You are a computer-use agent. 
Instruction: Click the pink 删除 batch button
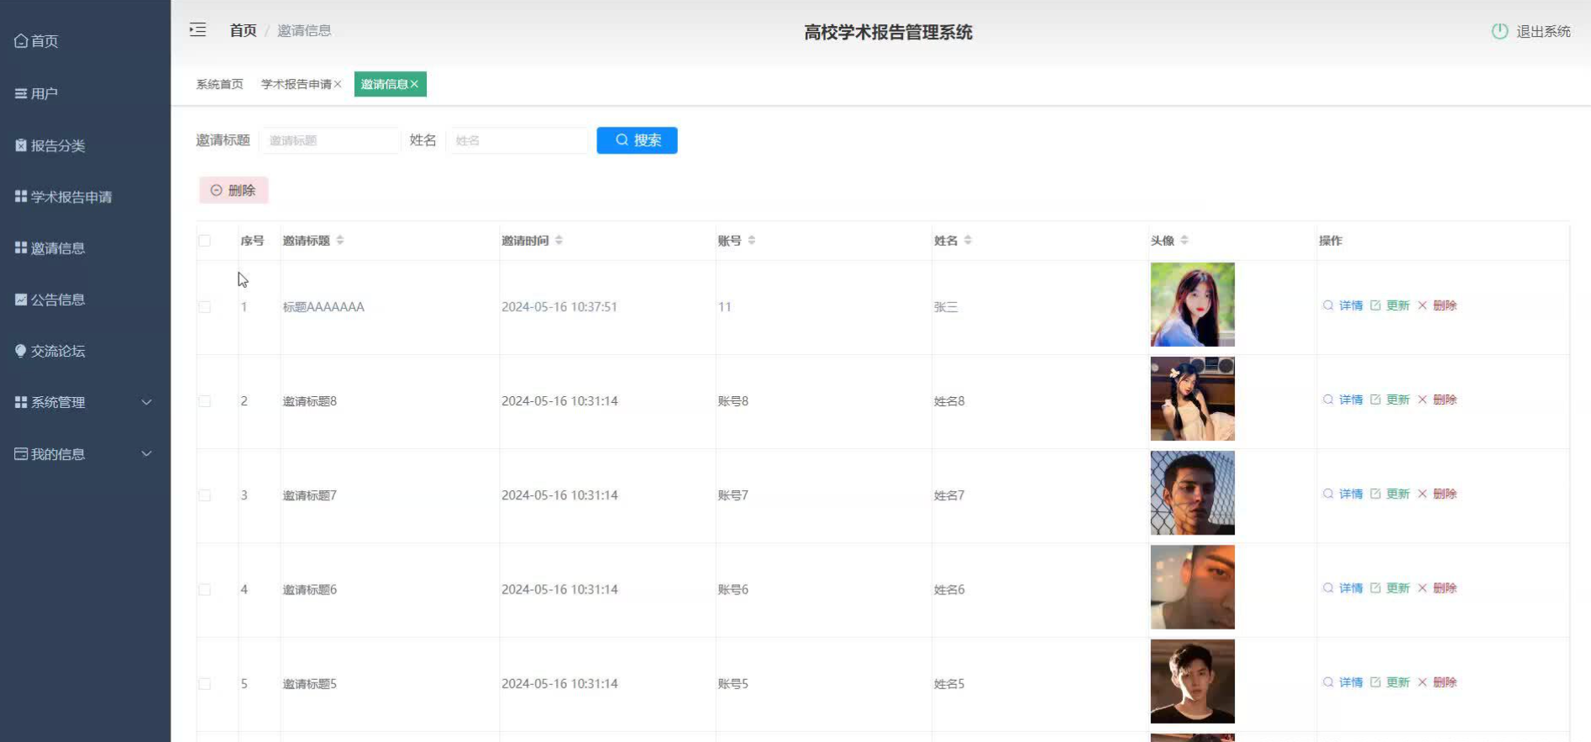(234, 191)
